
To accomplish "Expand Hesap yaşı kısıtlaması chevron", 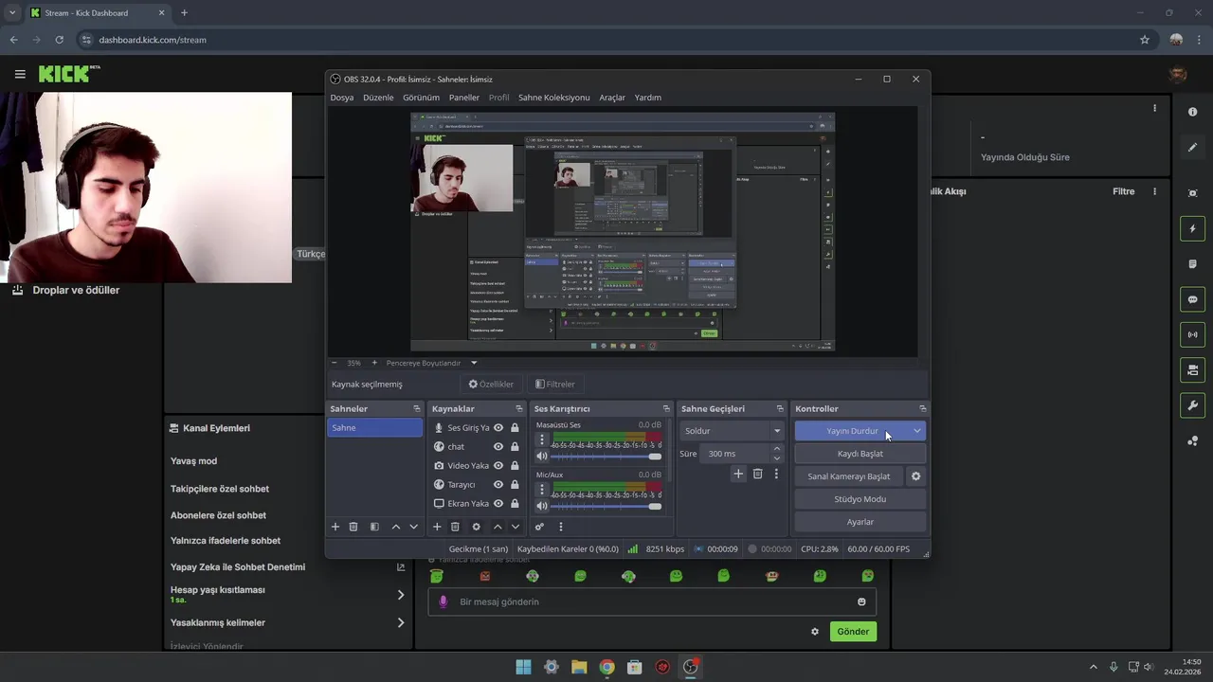I will tap(400, 595).
